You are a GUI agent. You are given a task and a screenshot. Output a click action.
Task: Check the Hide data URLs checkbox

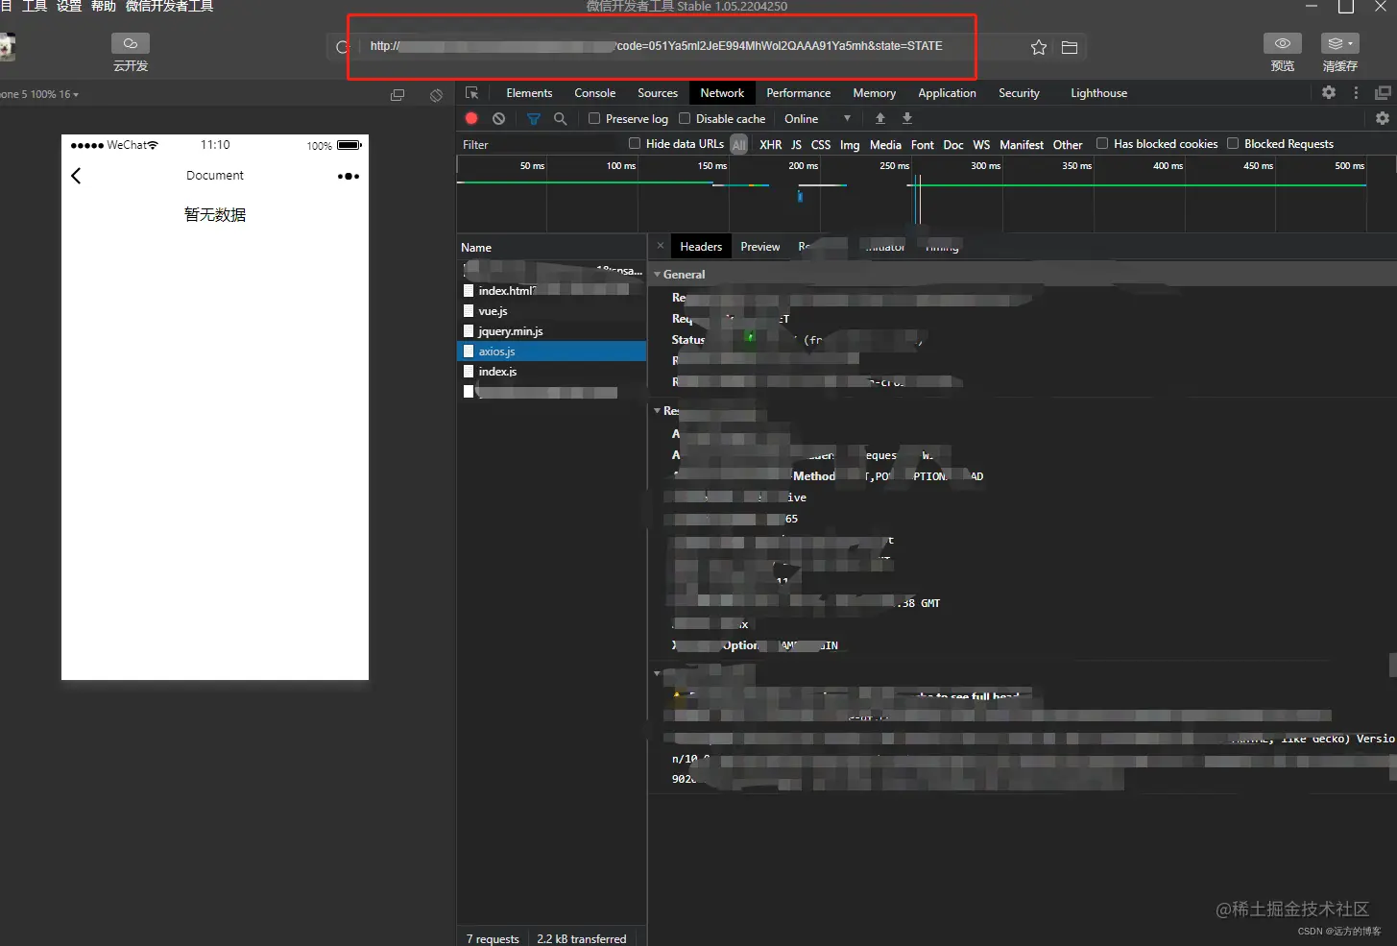pyautogui.click(x=635, y=143)
